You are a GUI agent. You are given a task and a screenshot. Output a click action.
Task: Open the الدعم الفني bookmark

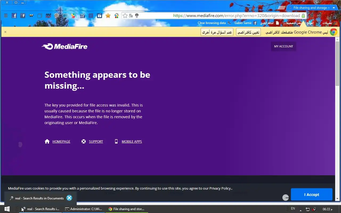coord(269,23)
